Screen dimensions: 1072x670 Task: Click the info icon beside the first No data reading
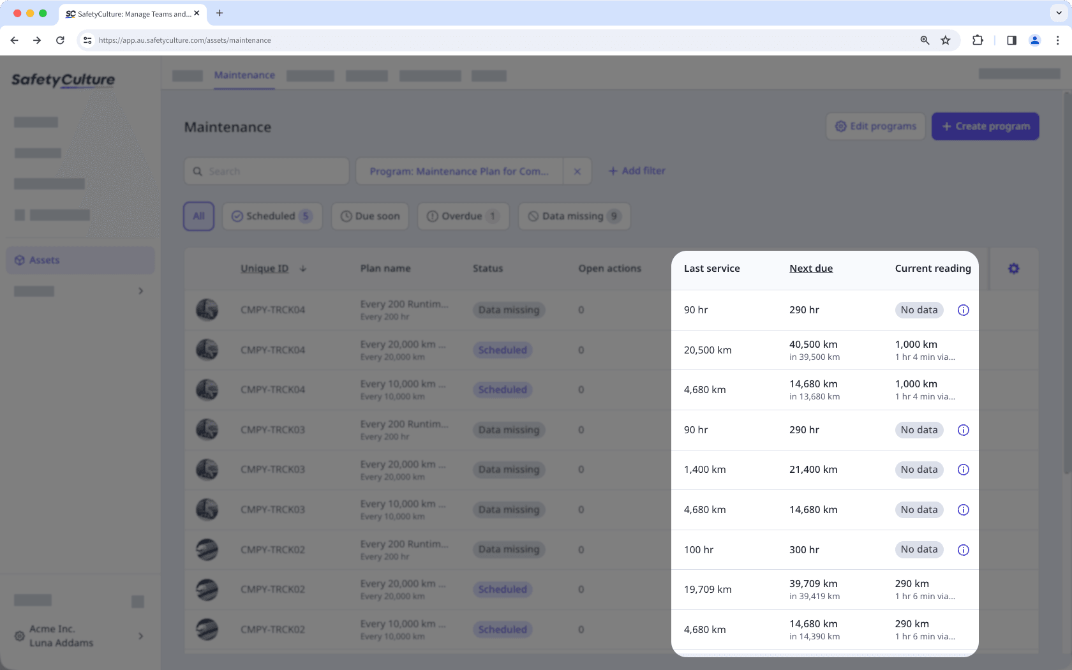click(963, 310)
